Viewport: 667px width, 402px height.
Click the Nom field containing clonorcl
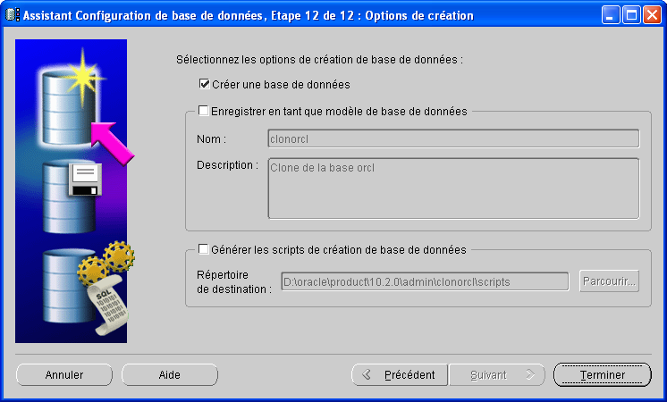[x=452, y=138]
